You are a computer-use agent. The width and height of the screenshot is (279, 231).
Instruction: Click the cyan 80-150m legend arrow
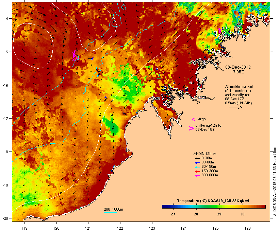tap(197, 167)
